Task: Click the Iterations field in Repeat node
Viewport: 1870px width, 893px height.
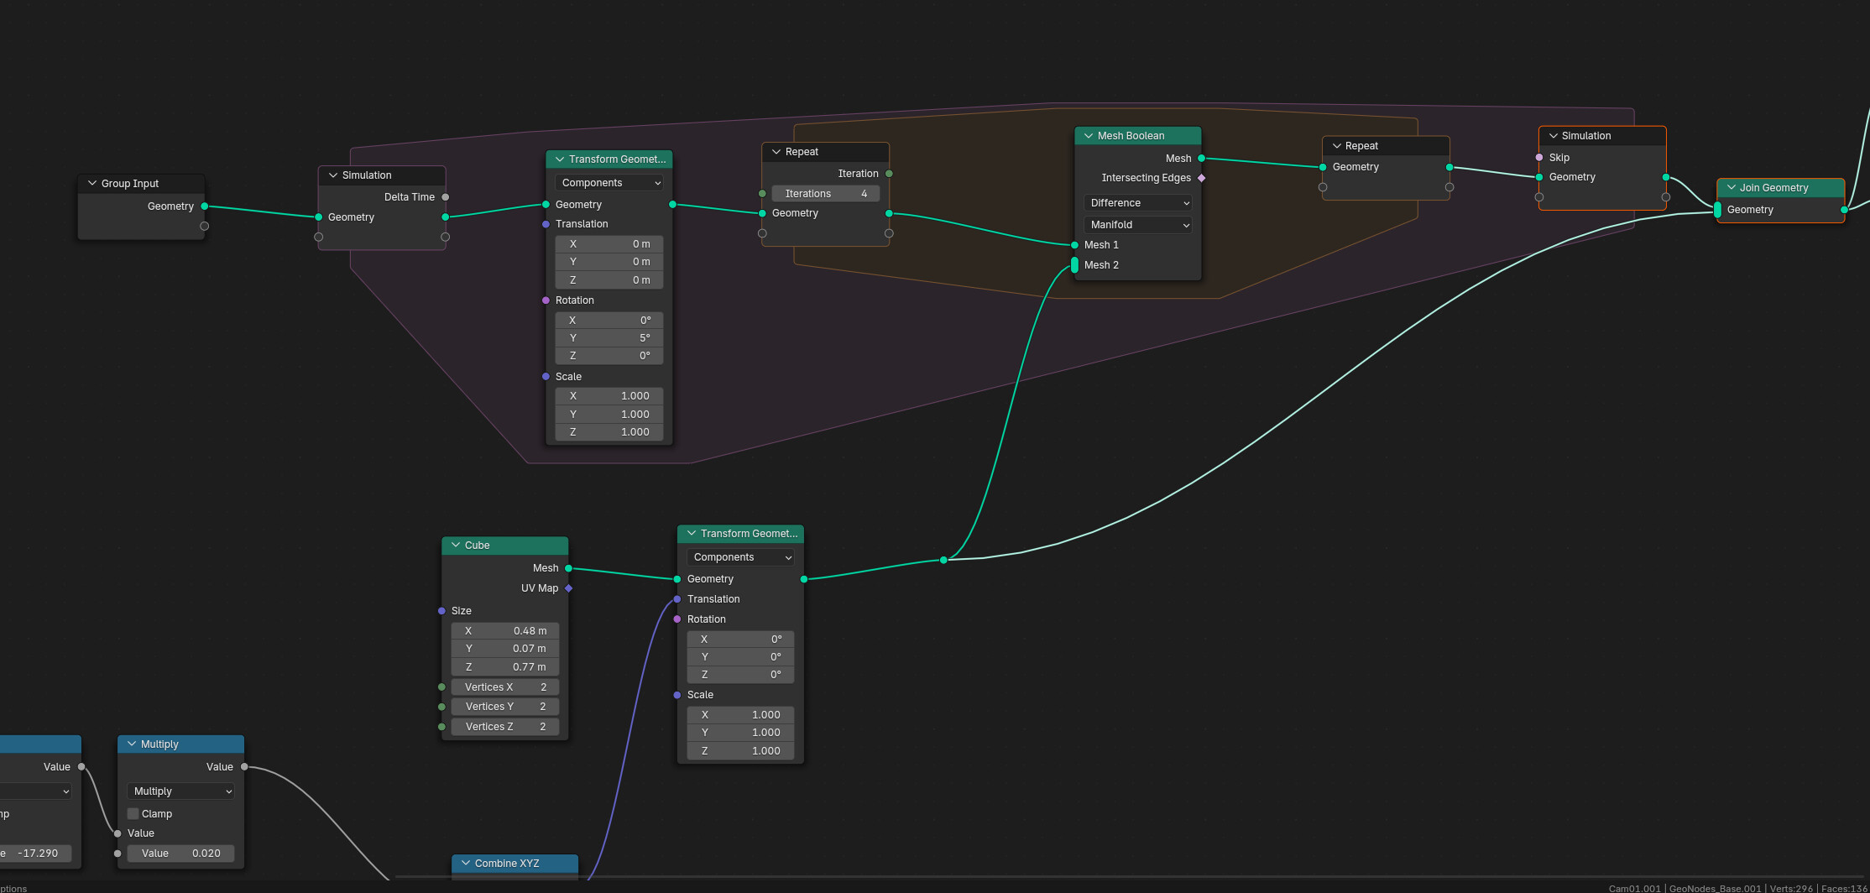Action: [825, 194]
